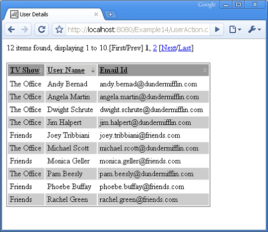The height and width of the screenshot is (232, 268).
Task: Close the User Details tab
Action: coord(96,14)
